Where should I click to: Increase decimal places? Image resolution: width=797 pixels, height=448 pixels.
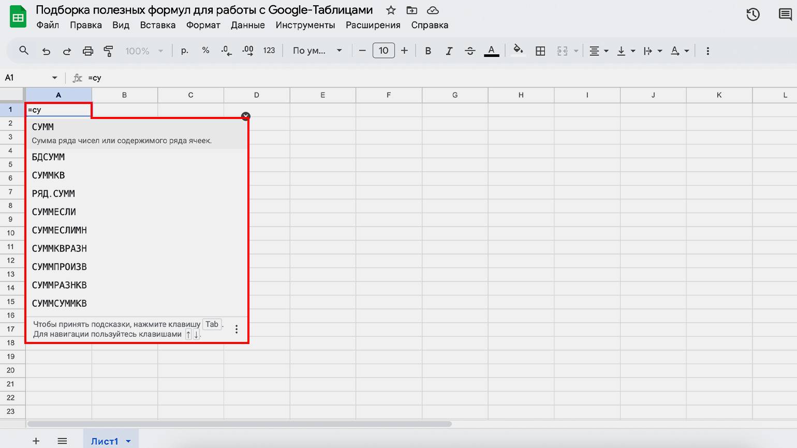point(248,51)
